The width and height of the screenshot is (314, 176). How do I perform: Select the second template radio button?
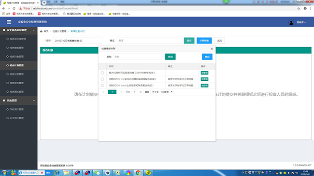pyautogui.click(x=102, y=79)
